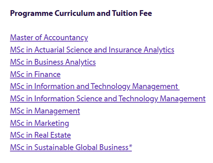Check the Real Estate programme curriculum
The image size is (213, 163).
[41, 135]
